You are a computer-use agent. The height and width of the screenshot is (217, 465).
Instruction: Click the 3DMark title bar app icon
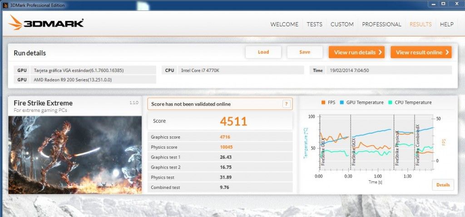click(x=5, y=5)
